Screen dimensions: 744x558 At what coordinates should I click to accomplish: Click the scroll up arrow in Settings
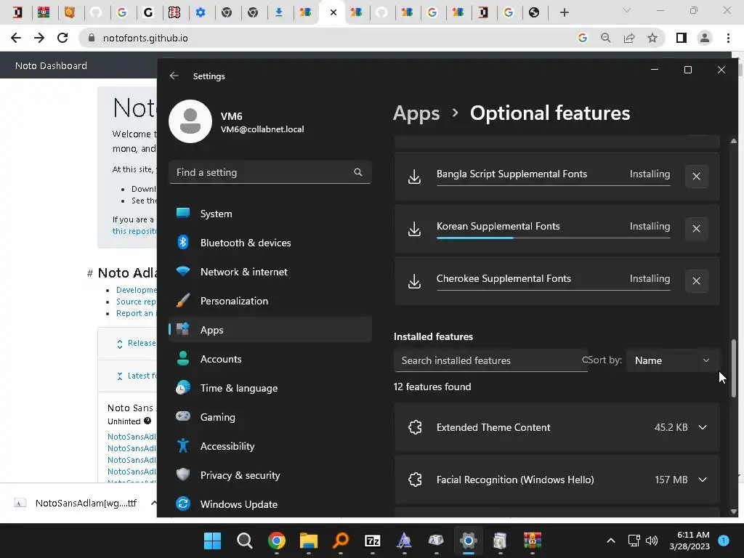[734, 141]
